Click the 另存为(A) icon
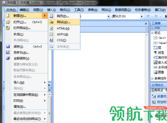 (x=8, y=52)
